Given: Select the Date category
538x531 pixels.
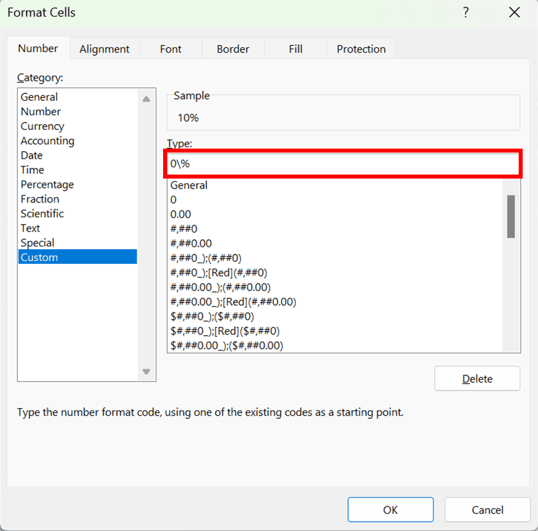Looking at the screenshot, I should point(78,155).
